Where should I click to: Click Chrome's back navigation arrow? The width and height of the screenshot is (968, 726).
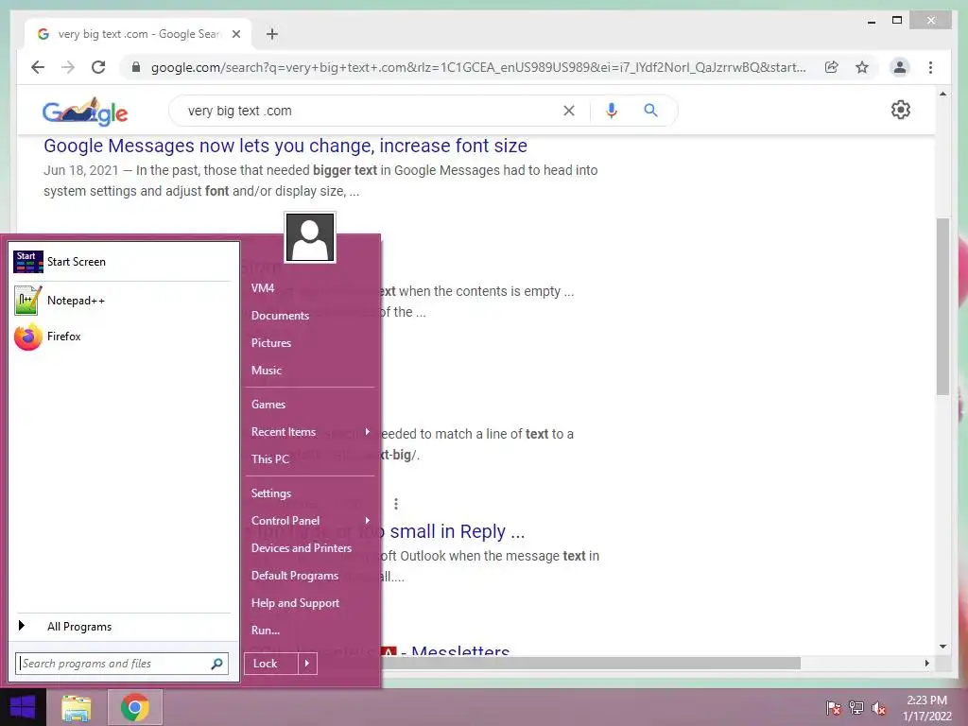[38, 67]
